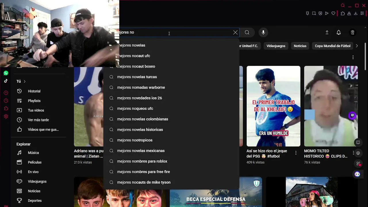Screen dimensions: 368x207
Task: Select the Noticias filter chip
Action: [300, 46]
